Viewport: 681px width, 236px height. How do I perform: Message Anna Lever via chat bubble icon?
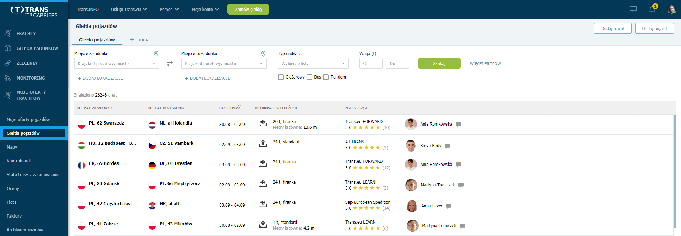click(449, 206)
